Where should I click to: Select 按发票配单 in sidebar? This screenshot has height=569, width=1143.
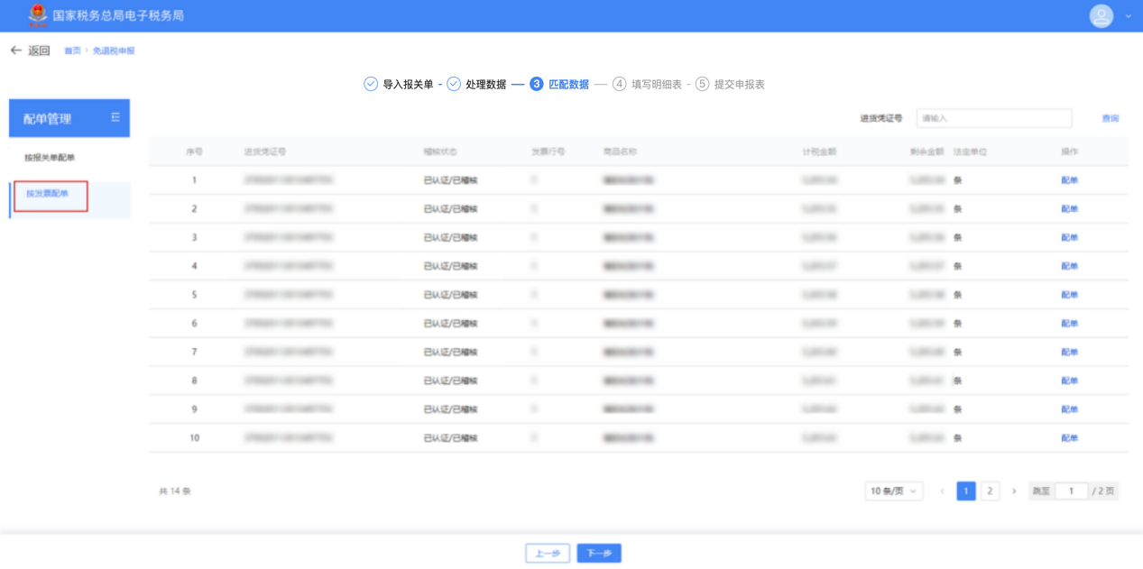[x=48, y=194]
